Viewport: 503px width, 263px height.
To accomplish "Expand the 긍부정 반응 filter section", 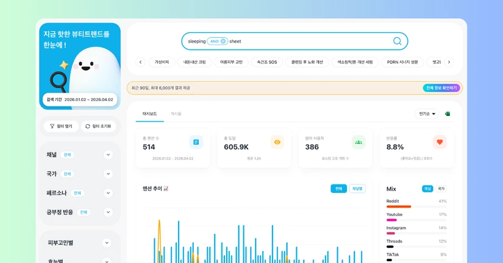I will (108, 212).
